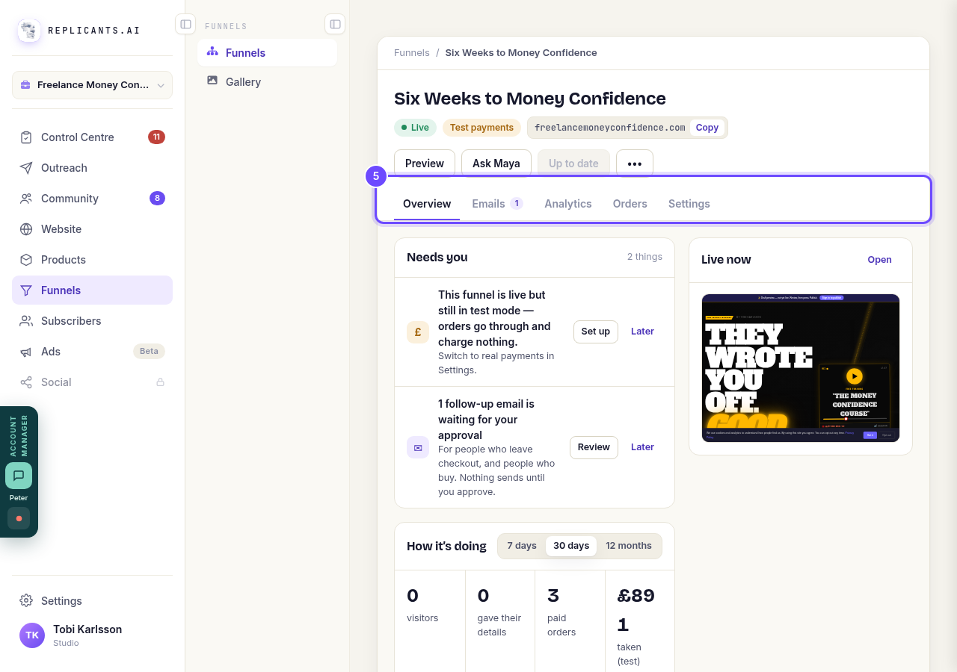Screen dimensions: 957x672
Task: Click the Test payments badge
Action: tap(481, 128)
